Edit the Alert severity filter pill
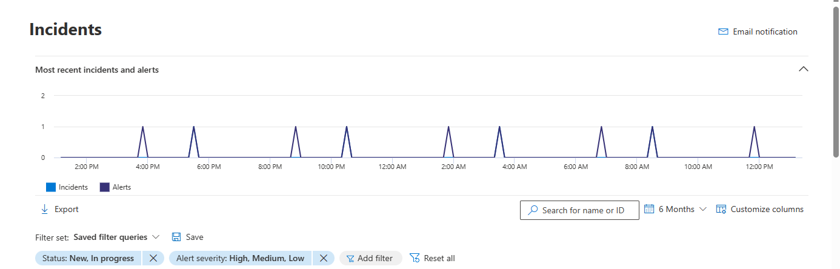Screen dimensions: 840x269 (x=241, y=258)
